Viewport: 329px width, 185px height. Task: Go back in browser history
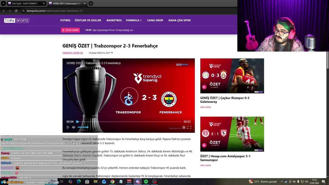(x=4, y=11)
